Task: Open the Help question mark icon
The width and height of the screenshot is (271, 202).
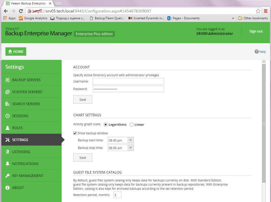Action: 256,52
